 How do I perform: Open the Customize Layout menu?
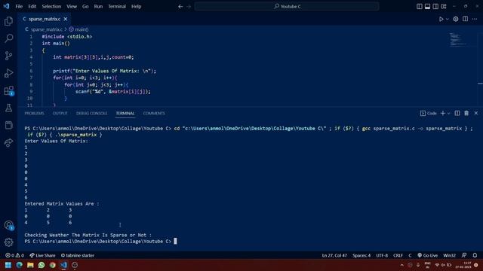pos(444,7)
